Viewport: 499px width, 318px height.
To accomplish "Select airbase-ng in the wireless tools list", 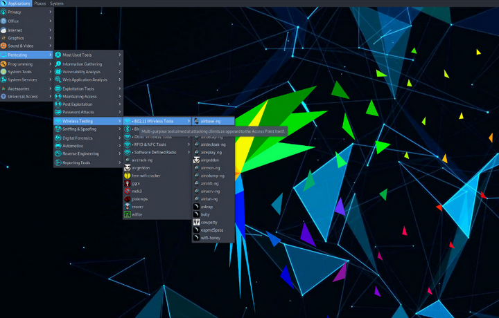I will click(211, 121).
